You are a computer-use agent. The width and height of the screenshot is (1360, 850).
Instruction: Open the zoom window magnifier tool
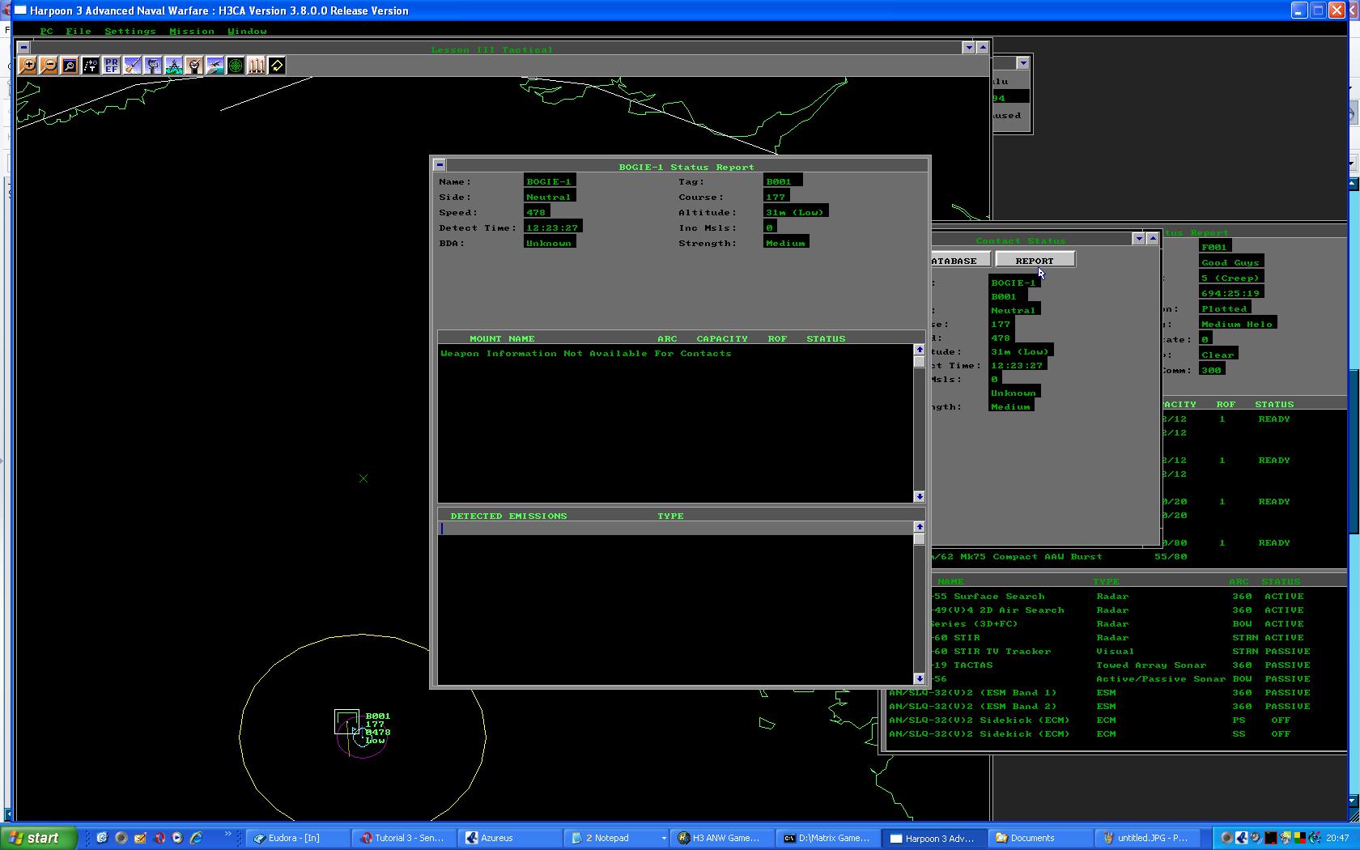[x=70, y=66]
